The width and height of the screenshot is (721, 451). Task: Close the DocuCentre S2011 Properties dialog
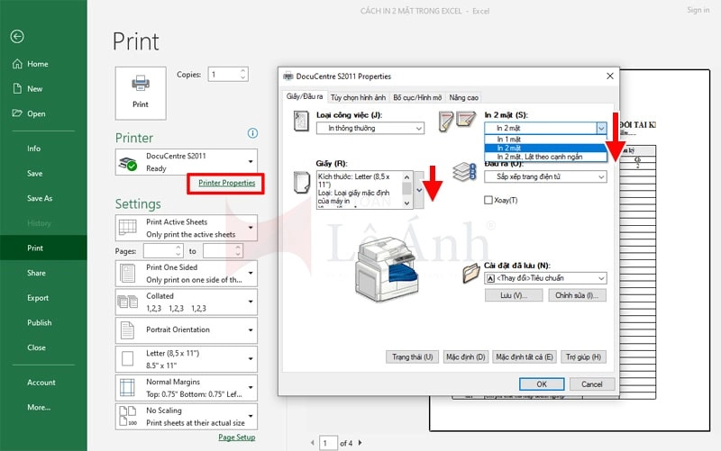pos(610,76)
